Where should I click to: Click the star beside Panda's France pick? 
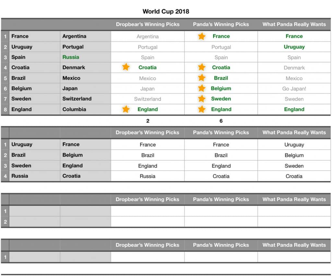click(x=202, y=36)
